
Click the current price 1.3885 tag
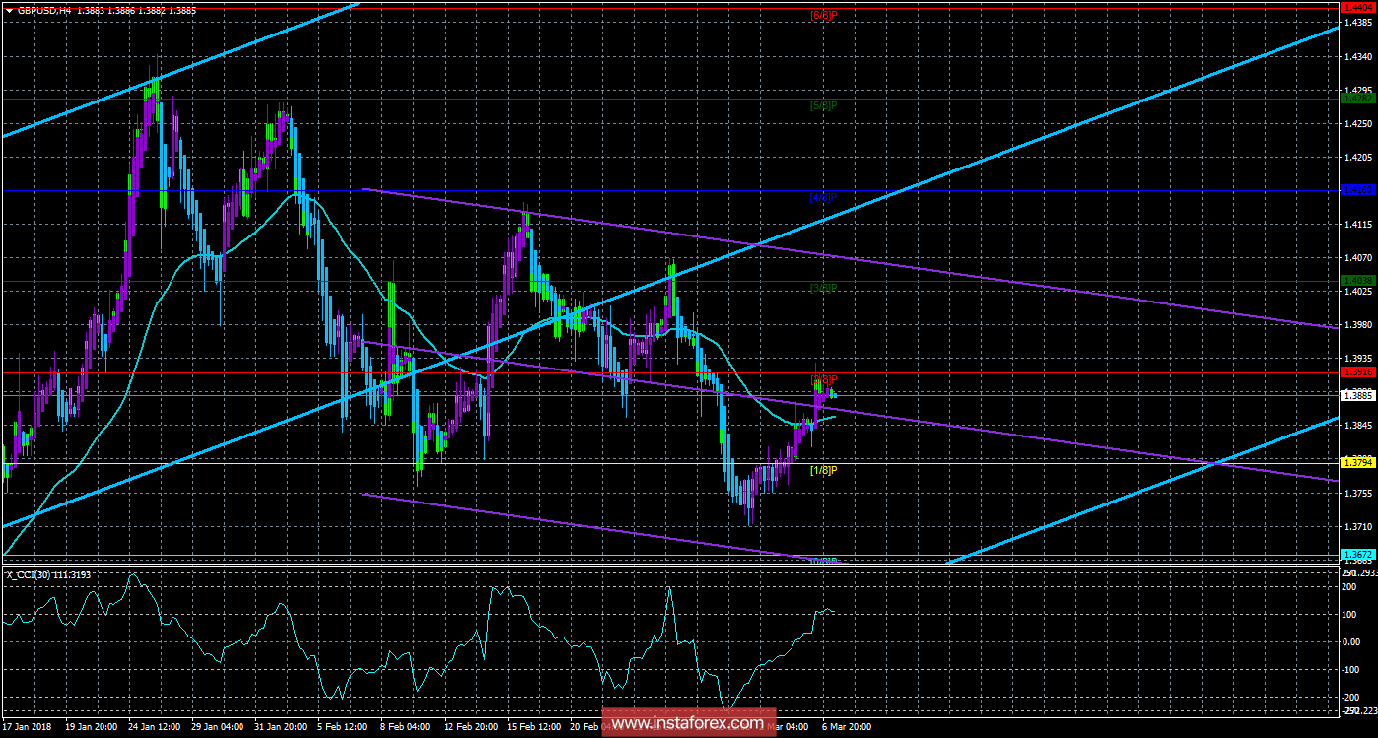(x=1357, y=395)
